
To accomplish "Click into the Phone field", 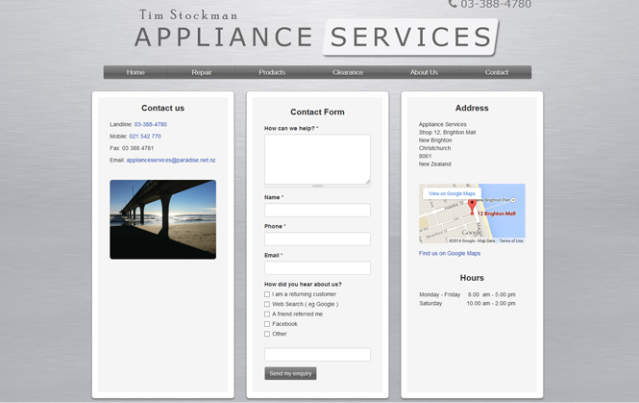I will pyautogui.click(x=317, y=239).
